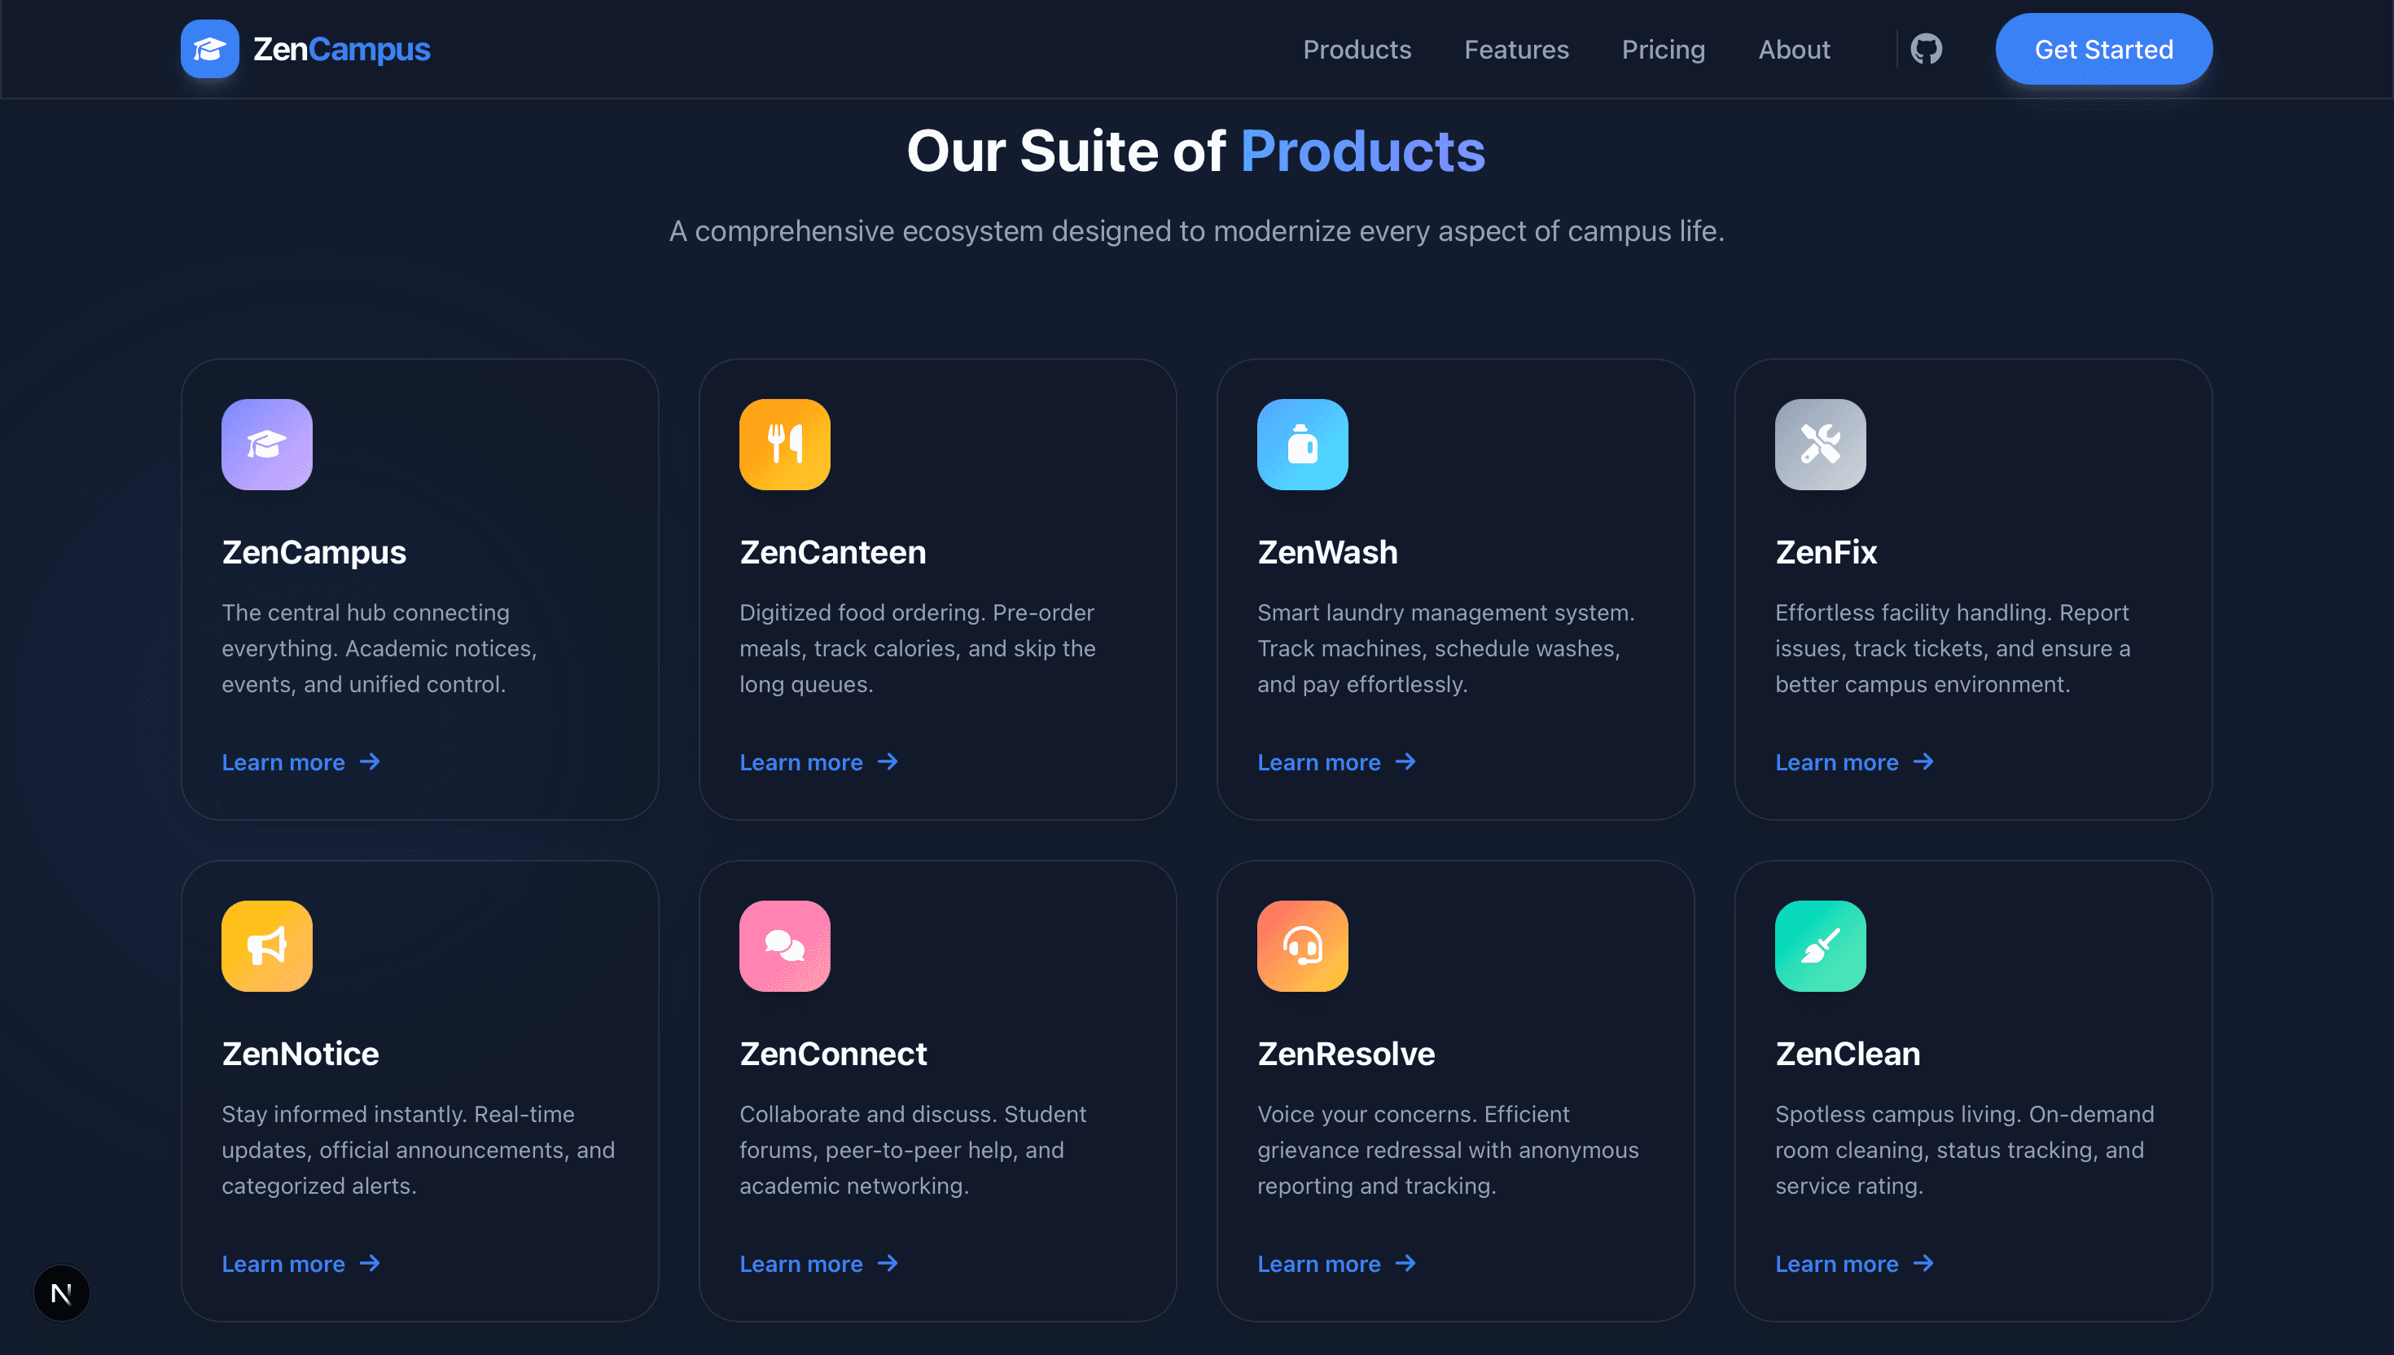The width and height of the screenshot is (2394, 1355).
Task: Navigate to the About page
Action: [1793, 50]
